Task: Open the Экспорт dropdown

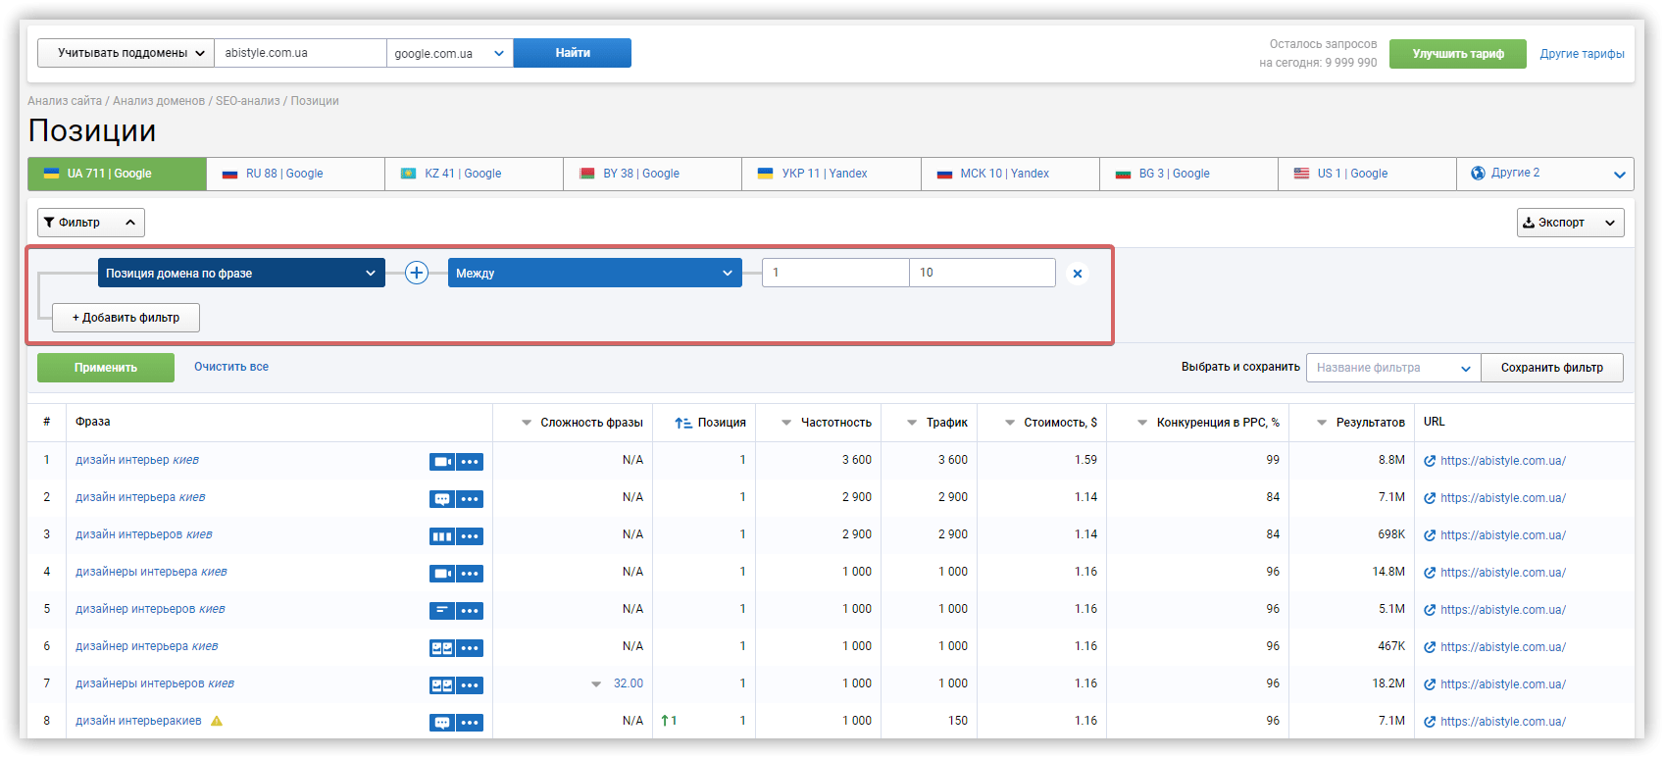Action: (1570, 223)
